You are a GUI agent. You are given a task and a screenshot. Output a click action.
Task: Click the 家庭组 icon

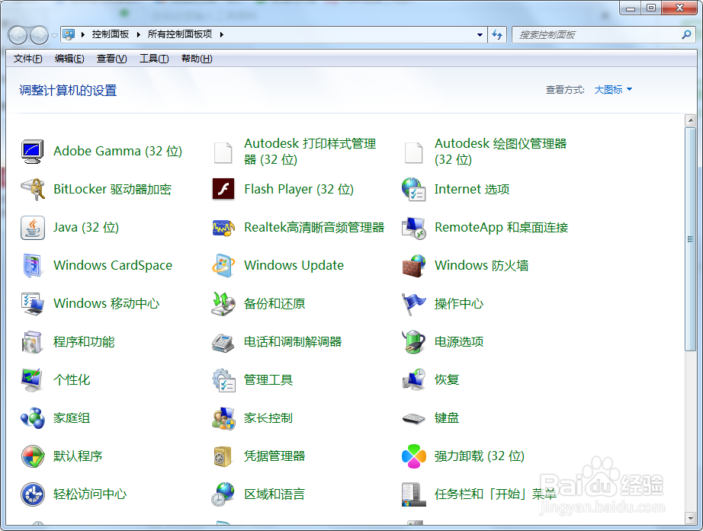tap(32, 418)
